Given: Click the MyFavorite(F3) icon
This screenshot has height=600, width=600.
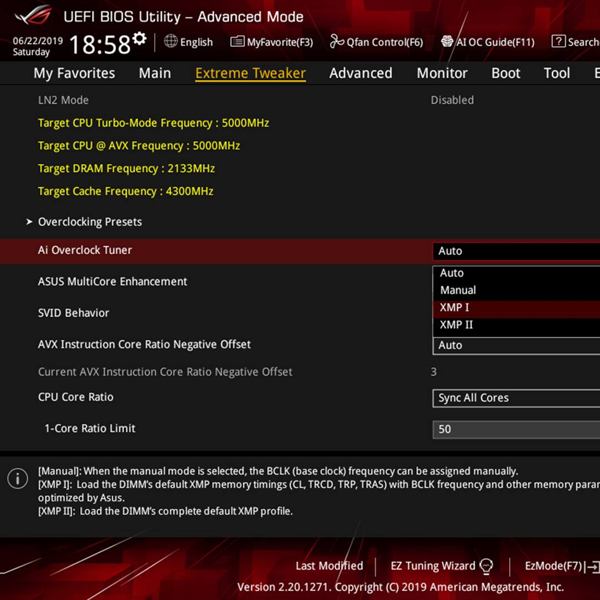Looking at the screenshot, I should click(x=237, y=42).
